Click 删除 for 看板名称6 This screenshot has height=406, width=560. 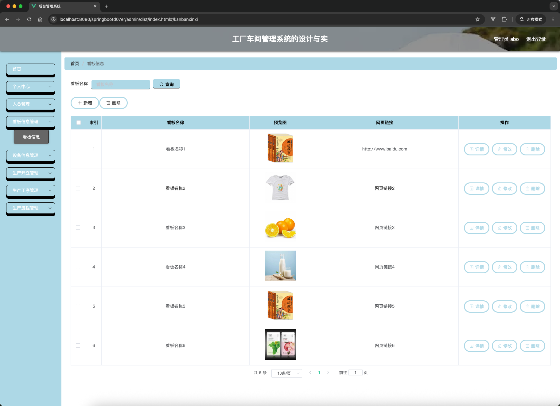532,346
